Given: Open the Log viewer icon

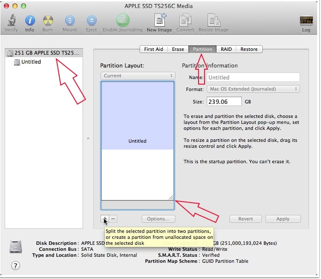Looking at the screenshot, I should (306, 20).
